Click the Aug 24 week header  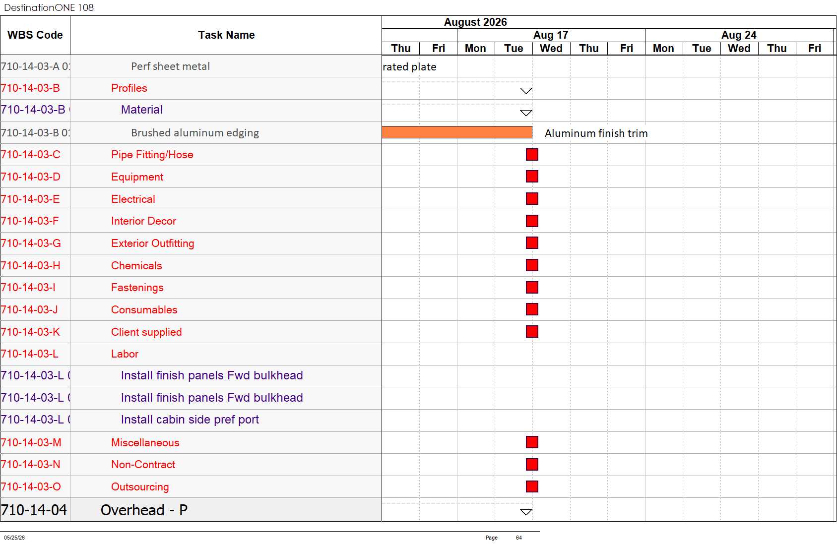point(739,35)
